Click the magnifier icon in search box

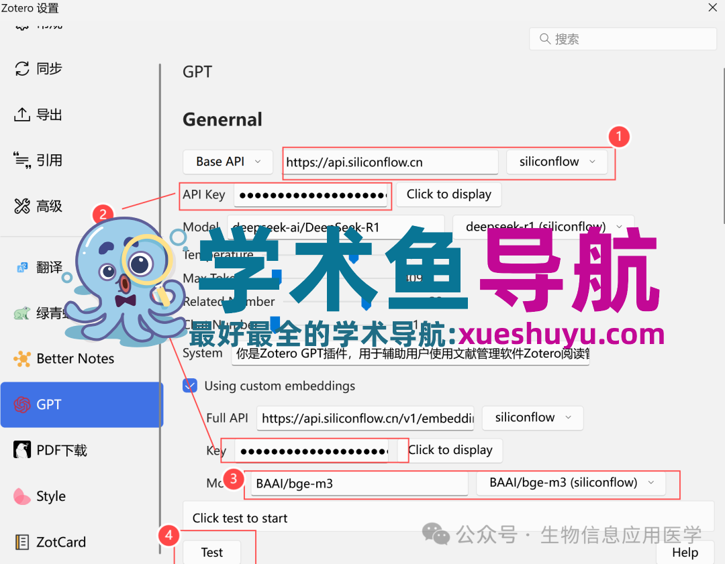(545, 39)
